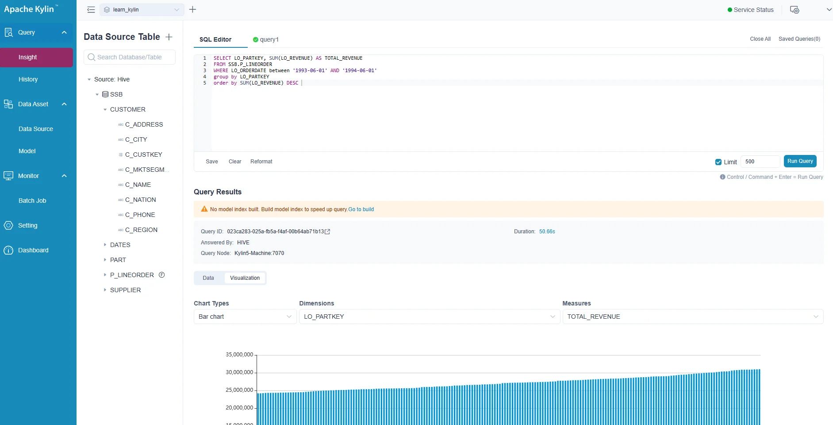Collapse the Monitor menu section
The image size is (833, 425).
point(64,176)
